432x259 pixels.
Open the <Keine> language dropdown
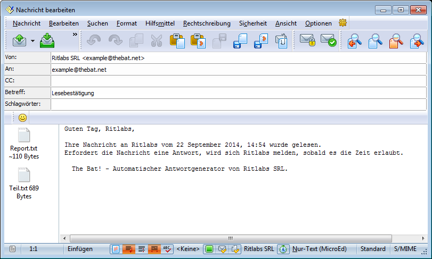point(188,249)
